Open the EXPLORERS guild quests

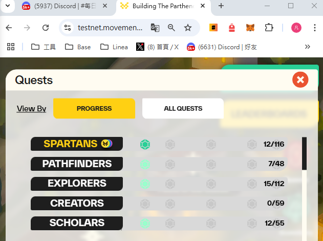pyautogui.click(x=77, y=184)
